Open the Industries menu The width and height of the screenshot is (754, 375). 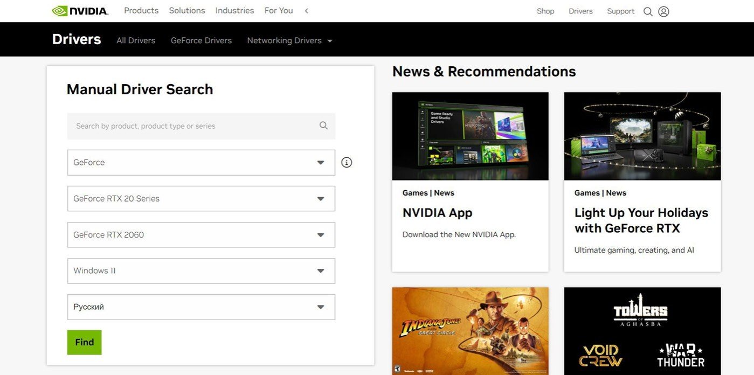[x=234, y=11]
